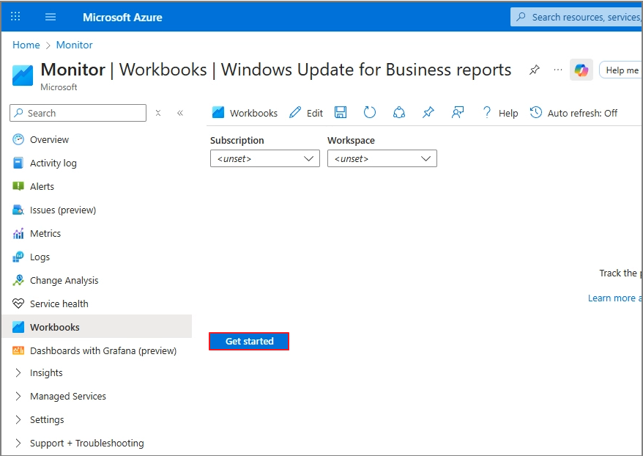Click the Workbooks toolbar button
643x456 pixels.
[x=245, y=113]
